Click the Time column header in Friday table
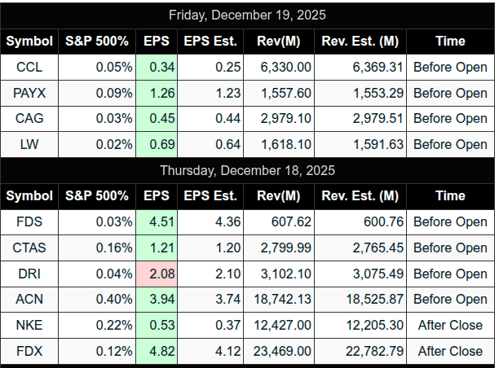This screenshot has width=499, height=368. click(450, 41)
